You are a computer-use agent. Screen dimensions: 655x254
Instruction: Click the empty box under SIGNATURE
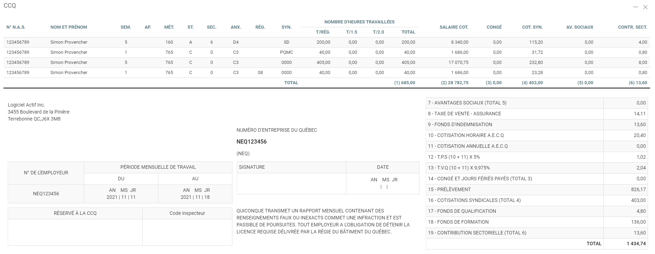(x=291, y=183)
